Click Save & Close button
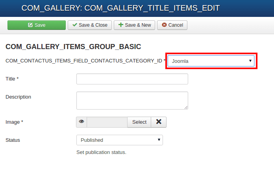 point(90,25)
